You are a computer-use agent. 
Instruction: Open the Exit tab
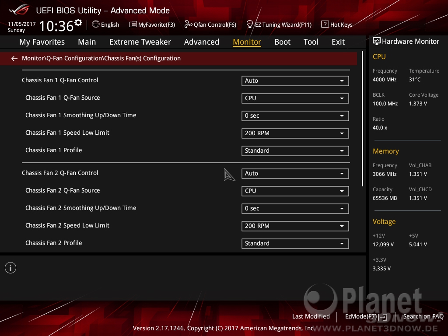(x=338, y=42)
